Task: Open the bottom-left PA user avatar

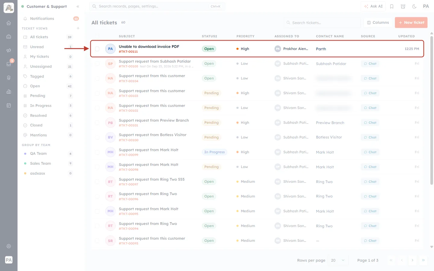Action: 9,260
